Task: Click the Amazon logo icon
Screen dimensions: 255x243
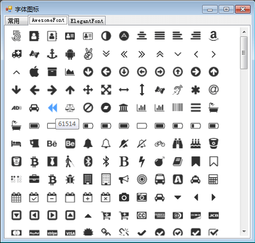Action: click(214, 36)
